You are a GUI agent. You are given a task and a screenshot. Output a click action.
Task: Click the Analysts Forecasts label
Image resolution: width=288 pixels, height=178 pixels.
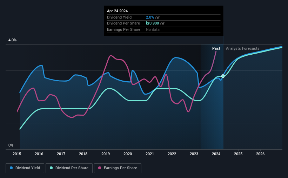click(x=243, y=48)
